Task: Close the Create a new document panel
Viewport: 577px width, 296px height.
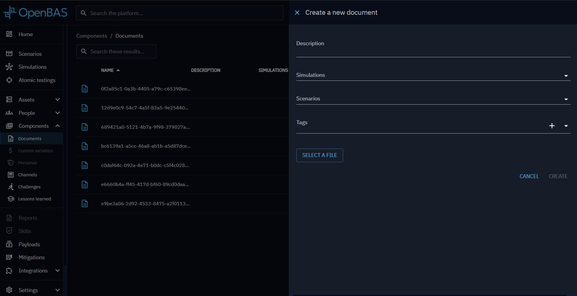Action: point(297,12)
